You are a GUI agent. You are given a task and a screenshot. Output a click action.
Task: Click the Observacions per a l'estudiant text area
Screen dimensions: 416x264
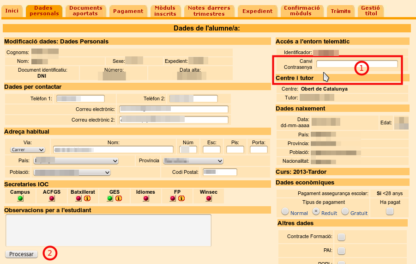[x=108, y=230]
